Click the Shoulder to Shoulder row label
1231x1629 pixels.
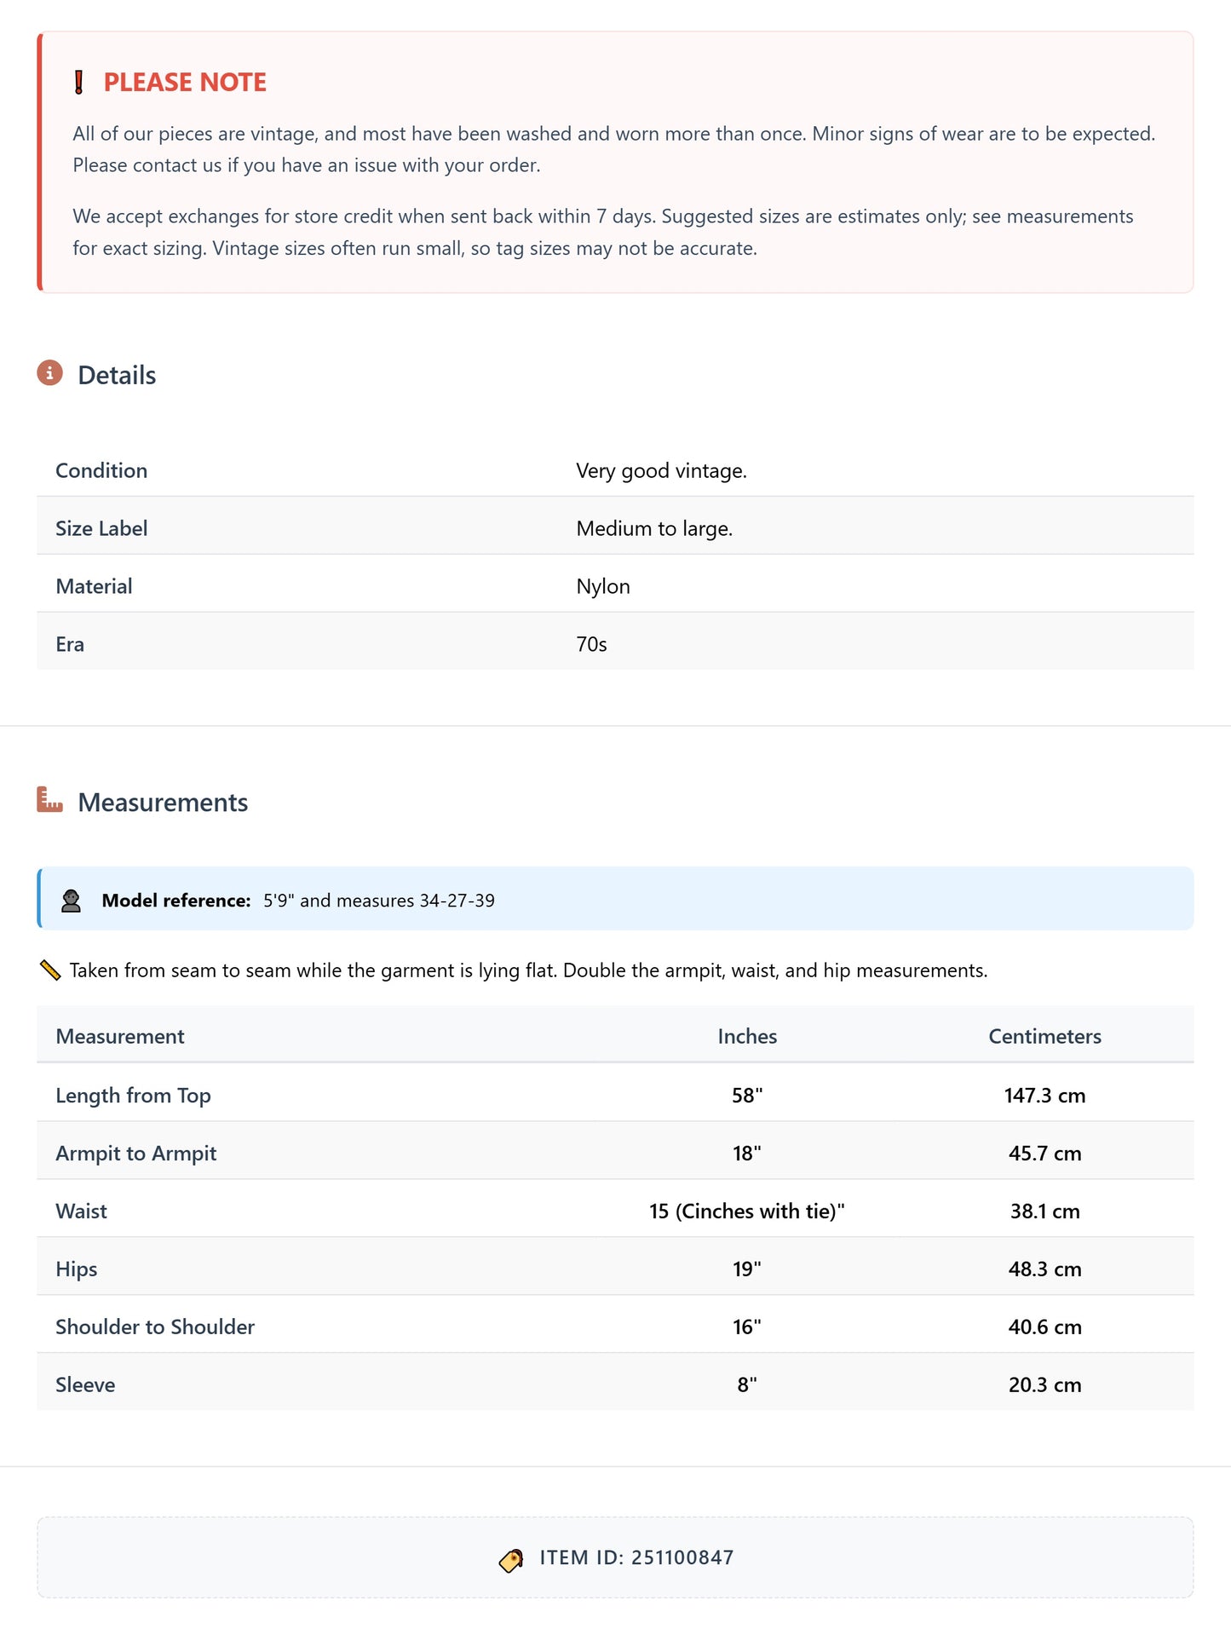[155, 1327]
